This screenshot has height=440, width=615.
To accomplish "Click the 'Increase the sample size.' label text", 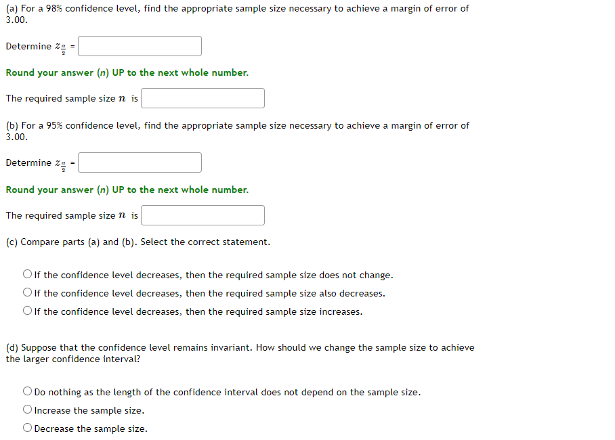I will pos(89,411).
